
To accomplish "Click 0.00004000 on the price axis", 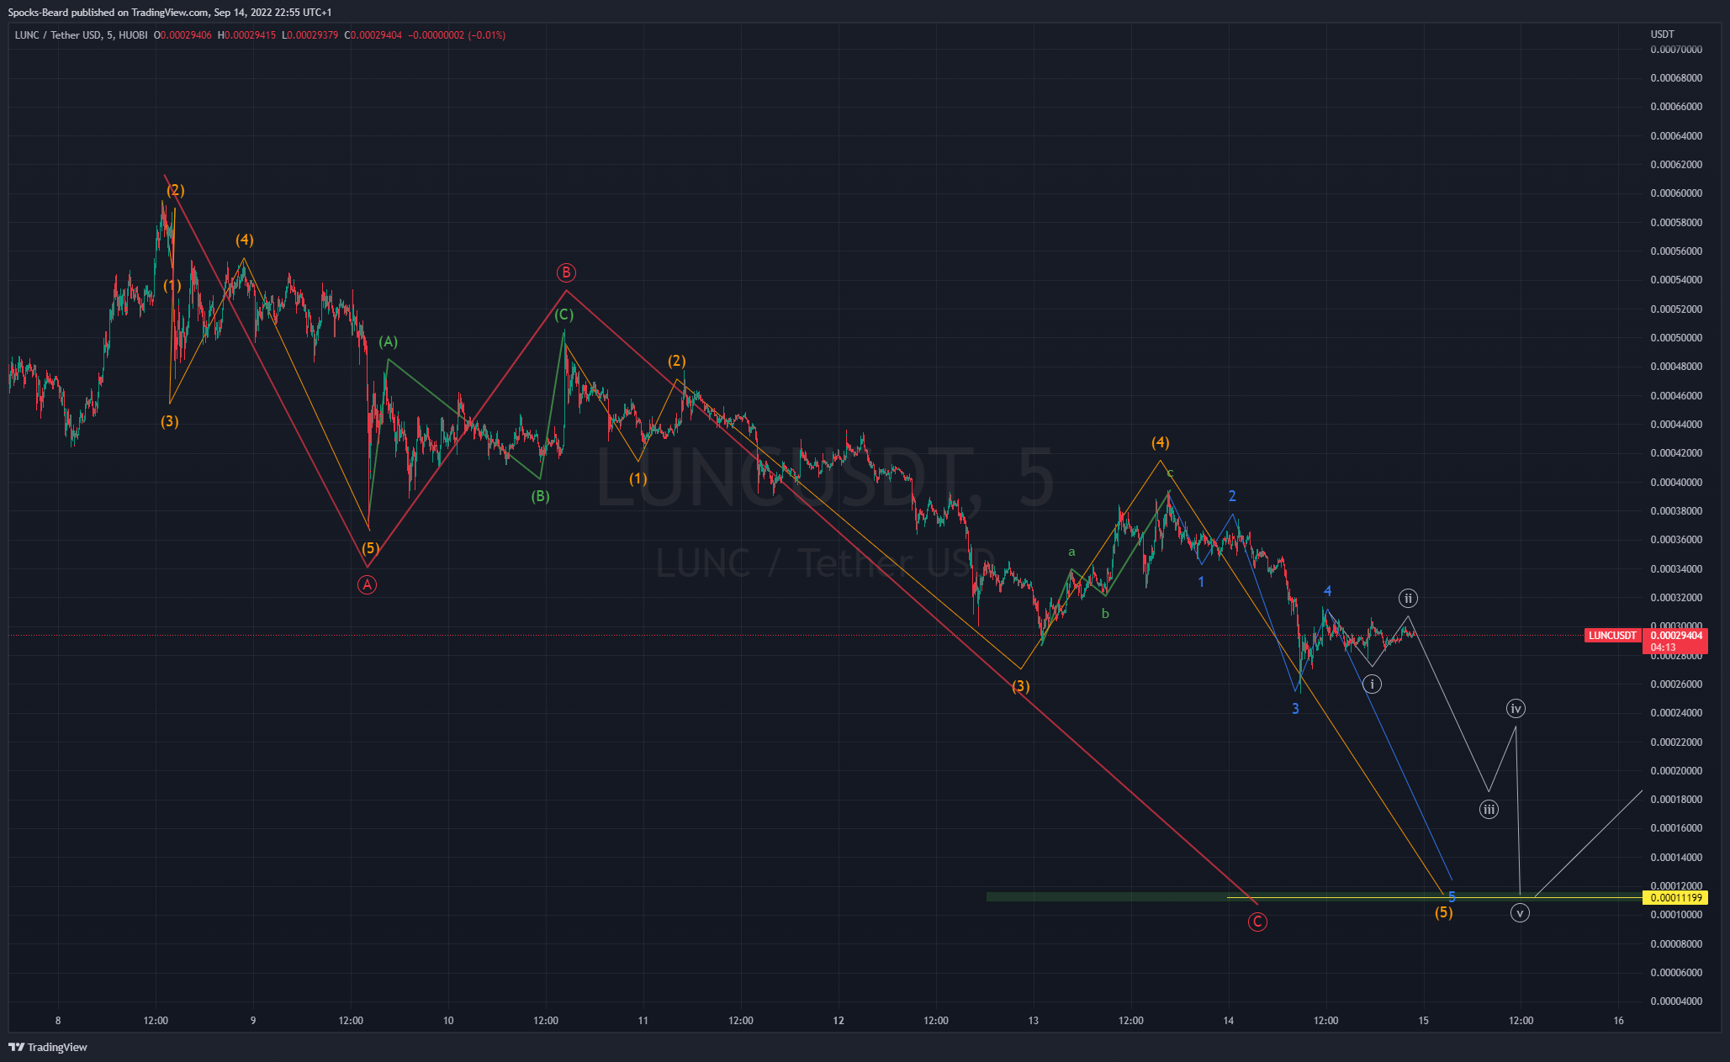I will pos(1676,1001).
